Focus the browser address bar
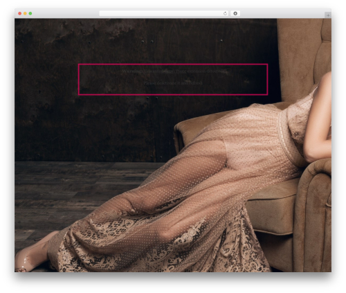Screen dimensions: 346x293 [163, 14]
